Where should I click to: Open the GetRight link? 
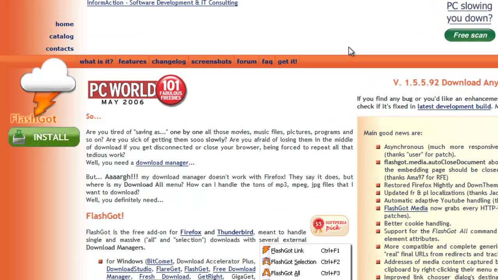(210, 277)
